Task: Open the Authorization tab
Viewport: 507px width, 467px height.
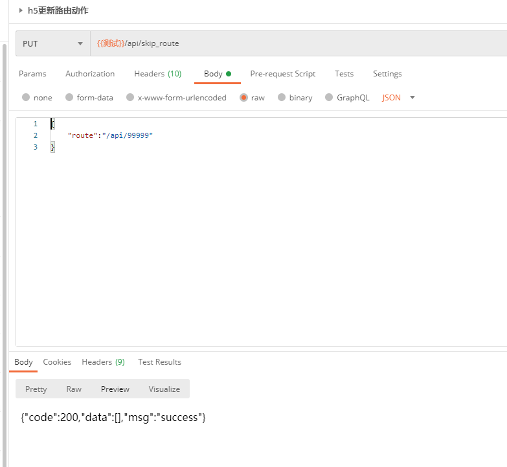Action: click(x=90, y=74)
